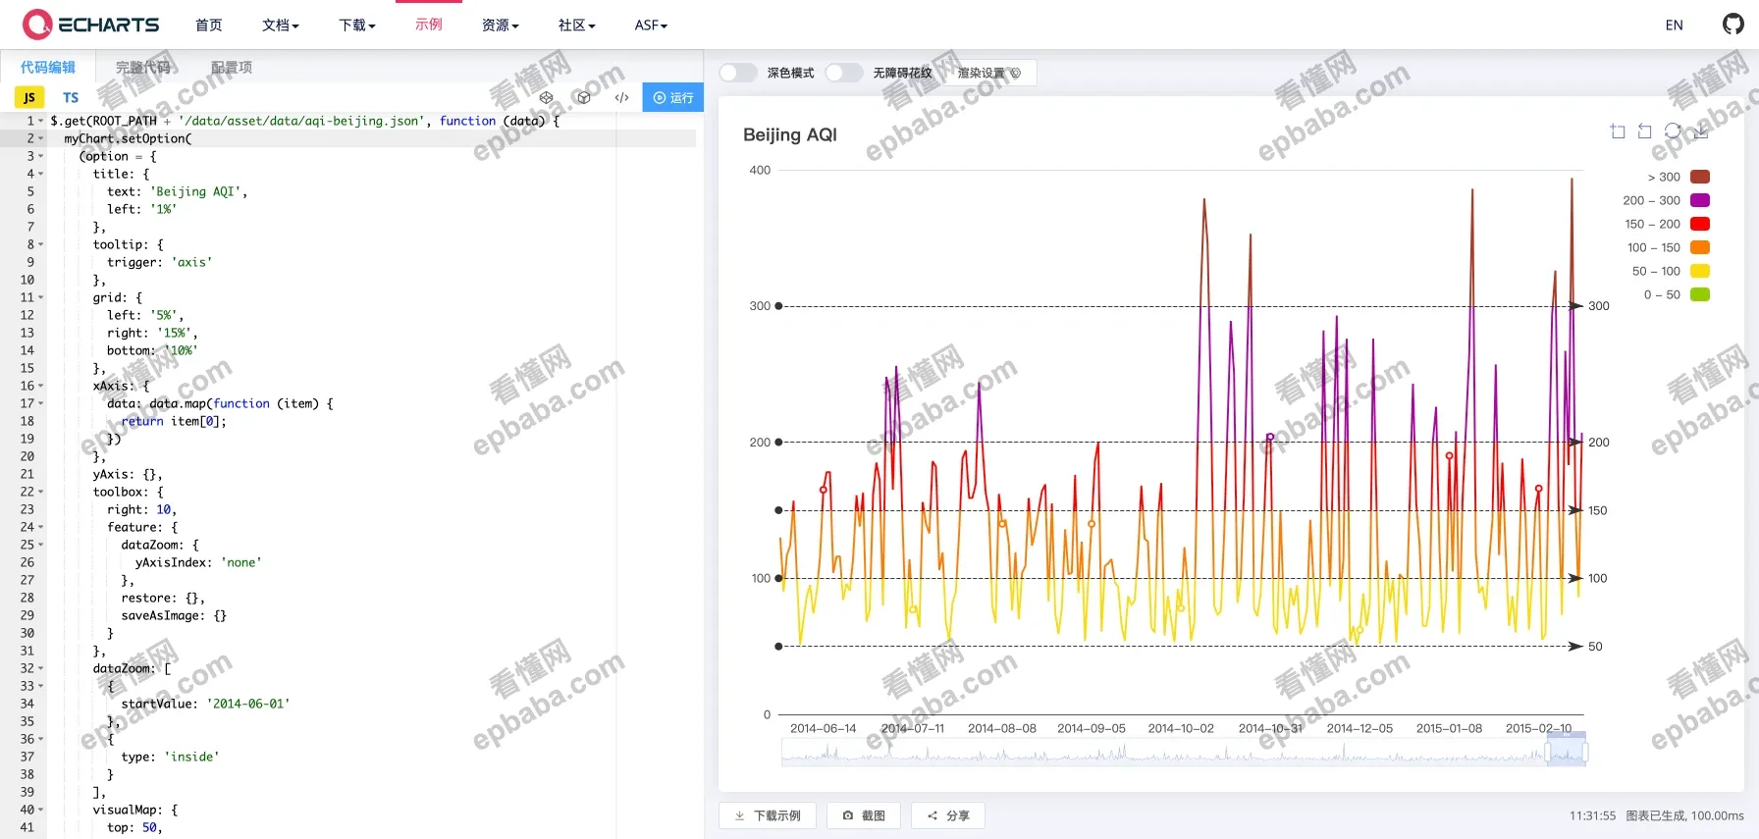Collapse code fold arrow at line 1
This screenshot has width=1759, height=839.
41,121
